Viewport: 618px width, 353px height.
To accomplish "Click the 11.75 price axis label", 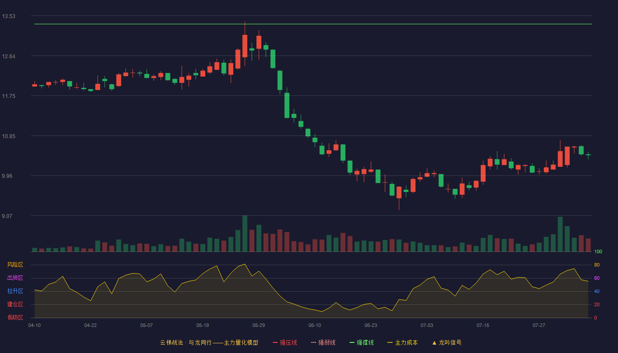I will (x=8, y=96).
